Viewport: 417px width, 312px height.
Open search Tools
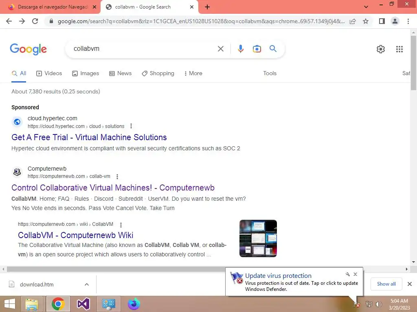click(x=270, y=73)
